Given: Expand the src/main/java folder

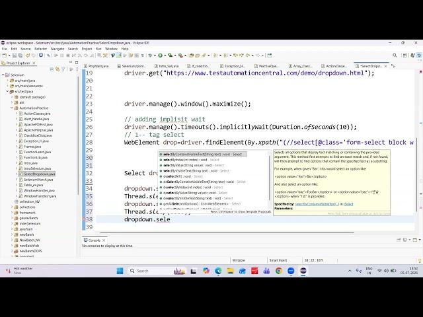Looking at the screenshot, I should tap(7, 81).
